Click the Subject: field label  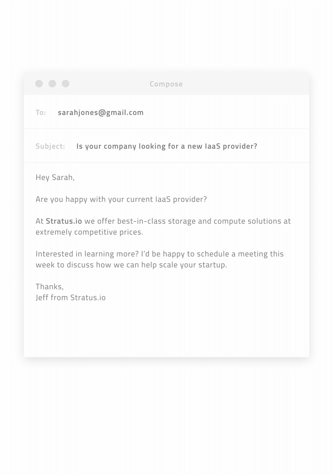(x=50, y=146)
